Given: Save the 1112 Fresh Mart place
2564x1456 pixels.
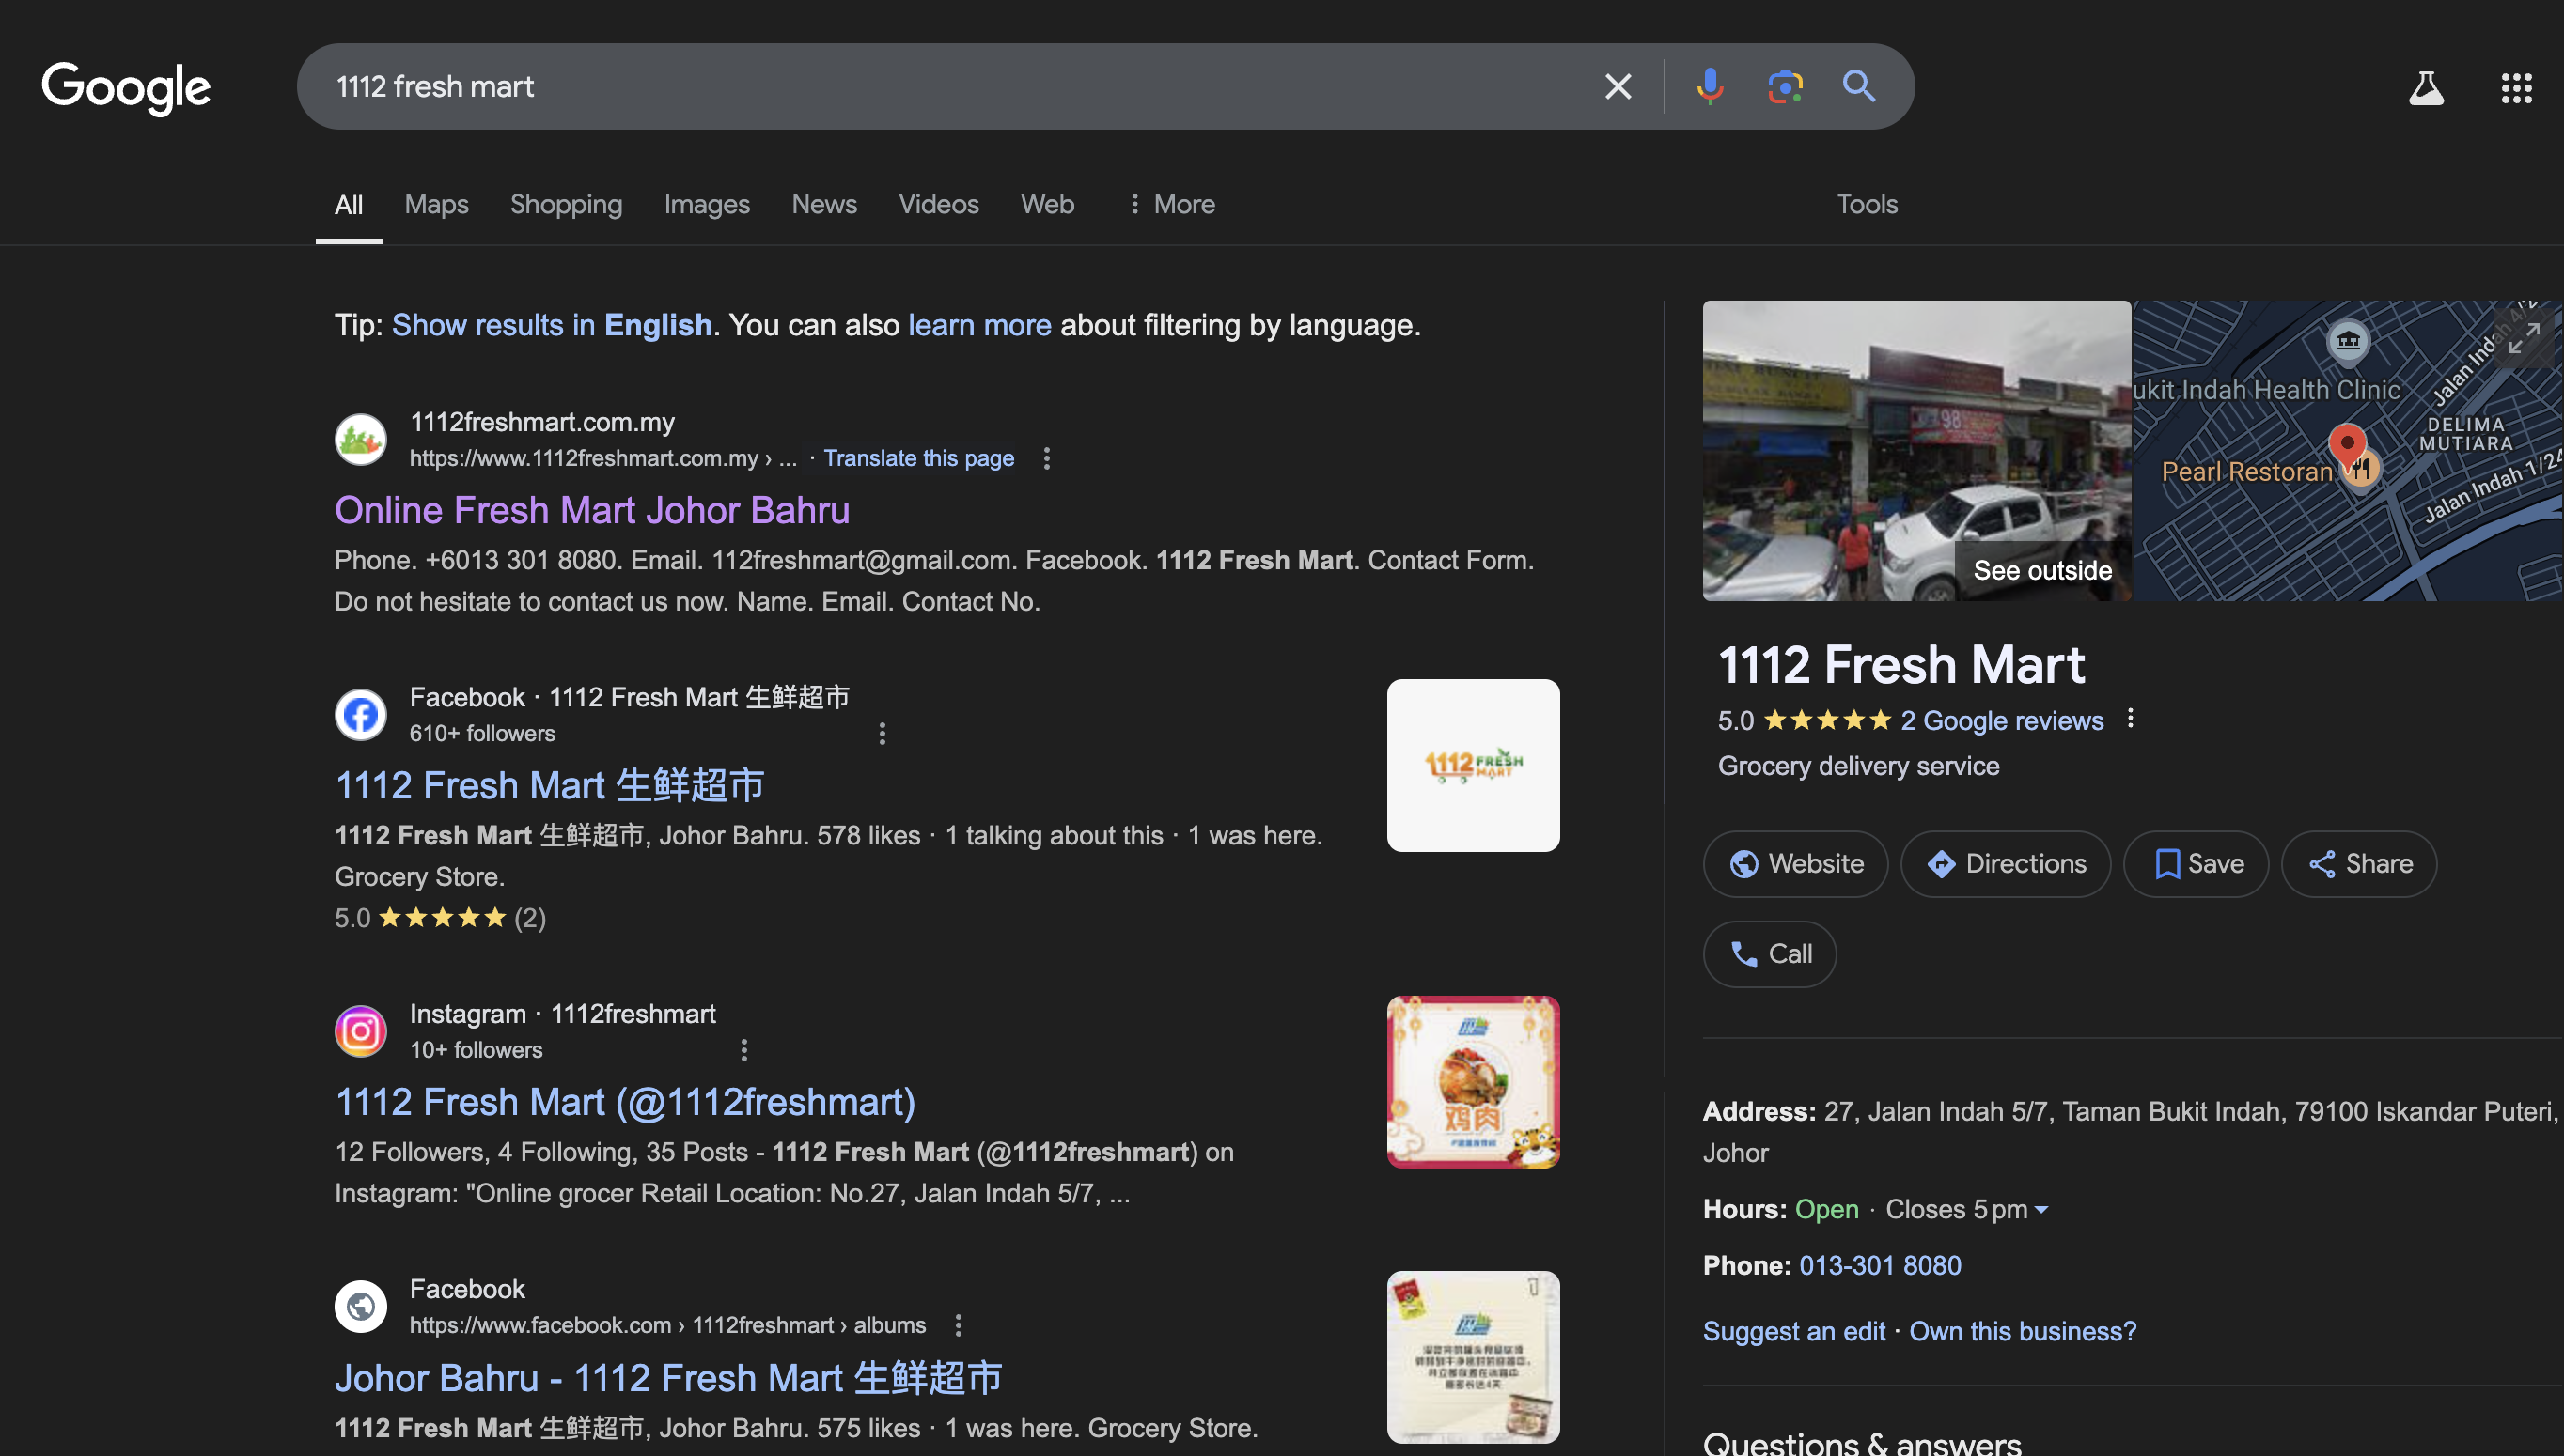Looking at the screenshot, I should coord(2196,863).
